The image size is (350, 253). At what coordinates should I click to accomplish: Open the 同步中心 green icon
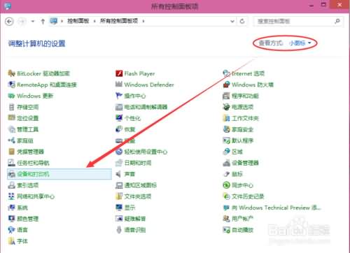tap(226, 185)
